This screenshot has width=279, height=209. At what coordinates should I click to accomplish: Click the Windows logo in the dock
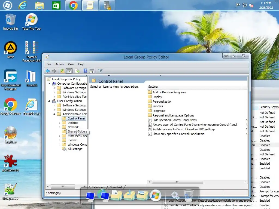click(156, 195)
